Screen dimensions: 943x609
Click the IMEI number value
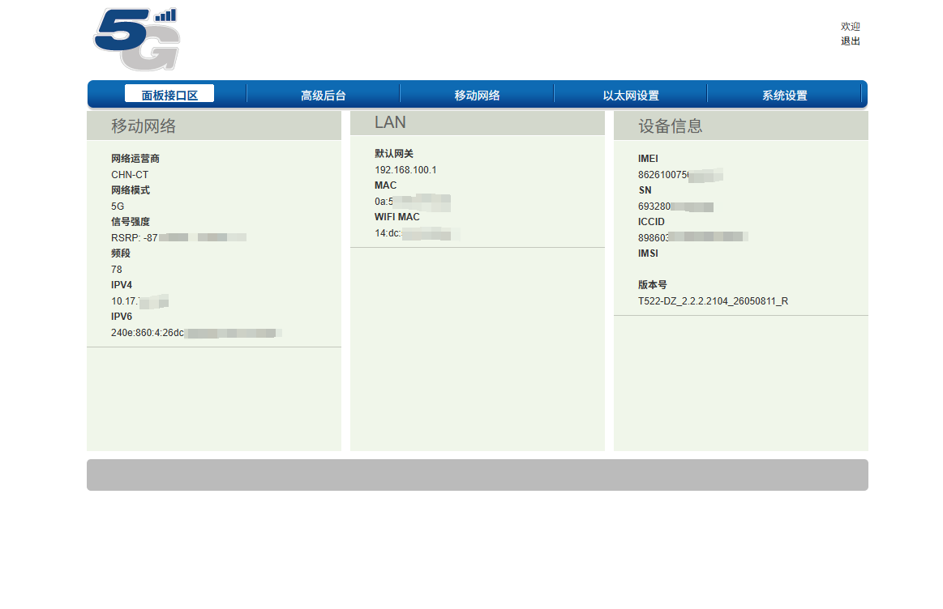click(680, 175)
